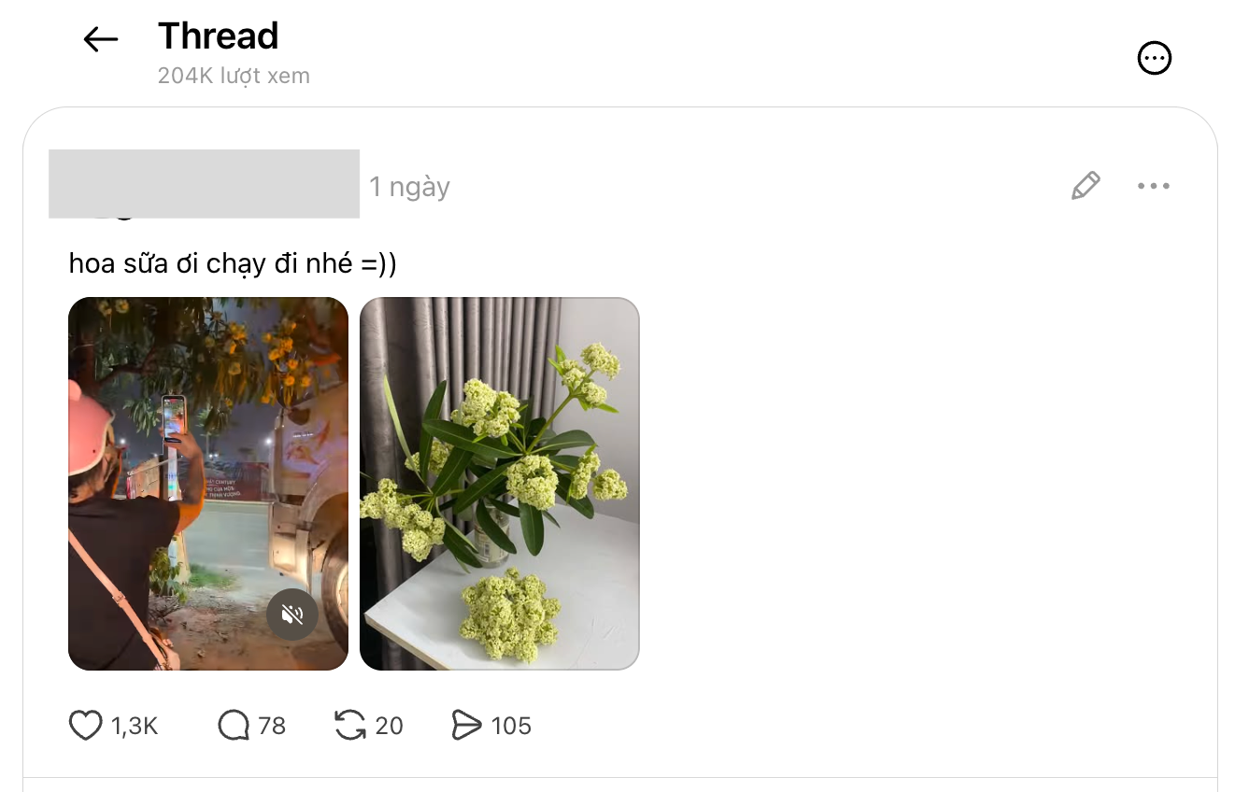Image resolution: width=1235 pixels, height=792 pixels.
Task: Click the 105 shares count
Action: click(x=511, y=726)
